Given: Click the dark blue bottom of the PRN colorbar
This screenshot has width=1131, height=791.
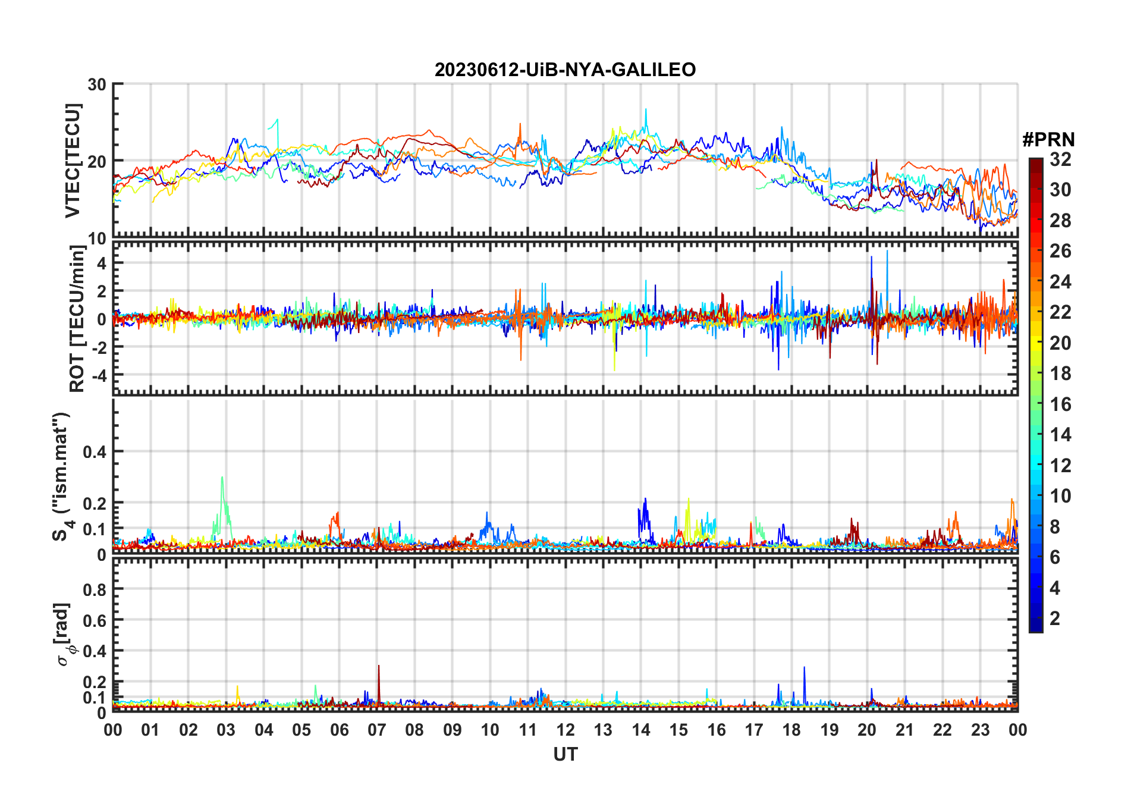Looking at the screenshot, I should [1035, 626].
